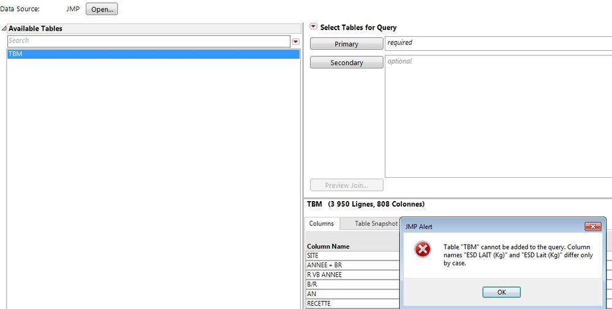Click the Open... data source button
612x309 pixels.
pyautogui.click(x=102, y=9)
